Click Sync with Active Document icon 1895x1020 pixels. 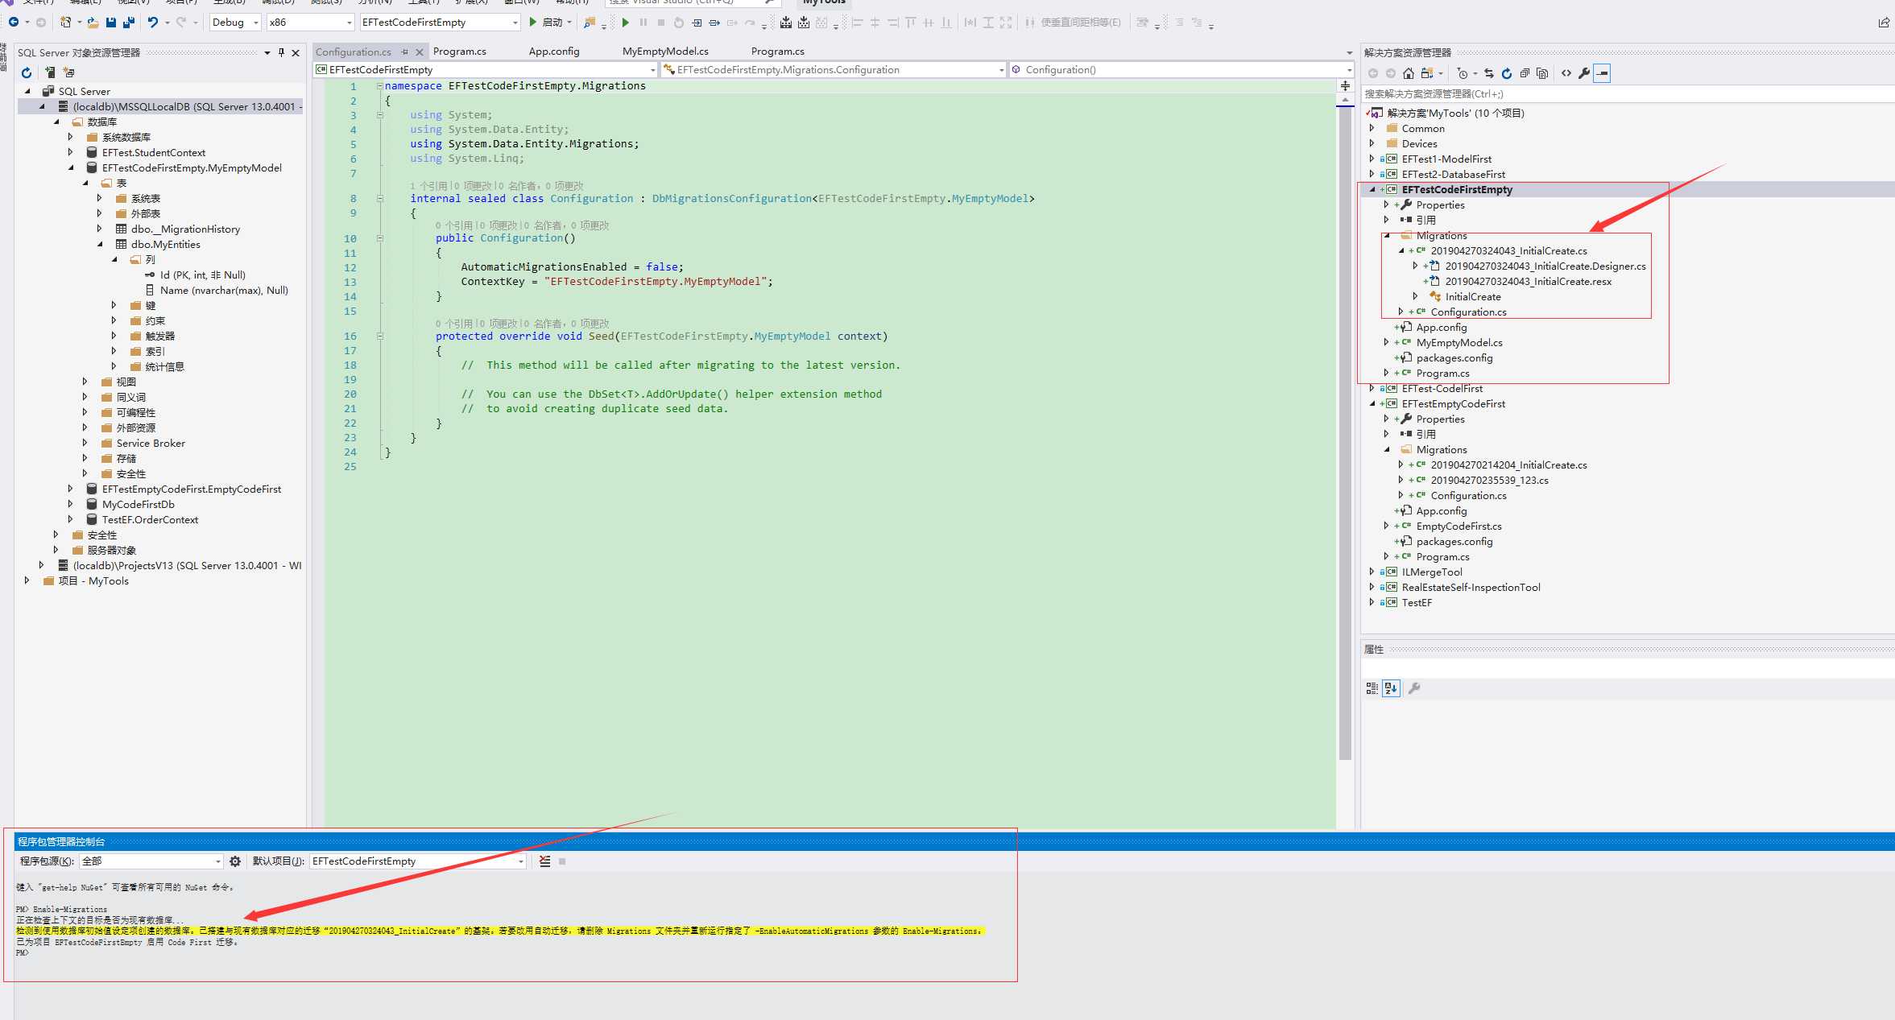point(1488,73)
